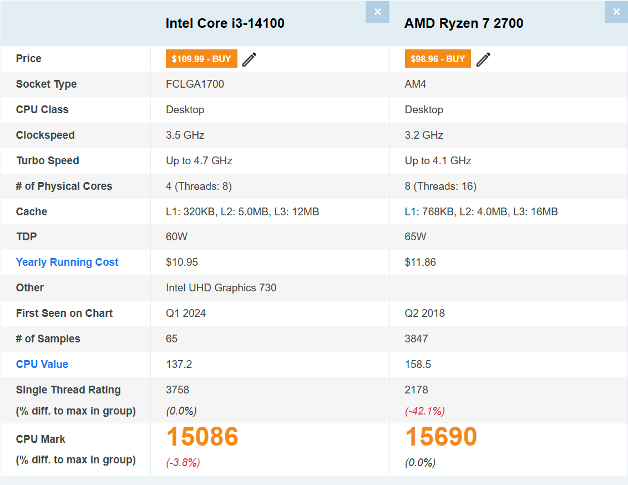
Task: Click the Single Thread Rating label
Action: coord(68,390)
